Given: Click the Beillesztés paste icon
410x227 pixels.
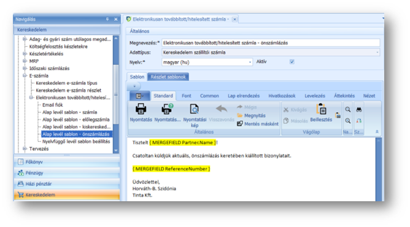Looking at the screenshot, I should [x=322, y=109].
